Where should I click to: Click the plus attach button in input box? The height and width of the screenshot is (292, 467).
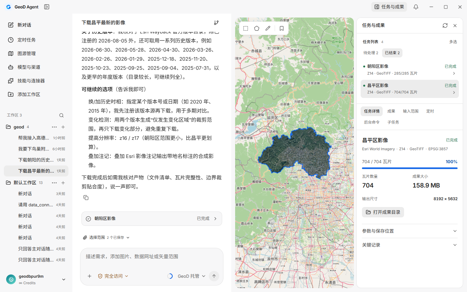coord(90,276)
